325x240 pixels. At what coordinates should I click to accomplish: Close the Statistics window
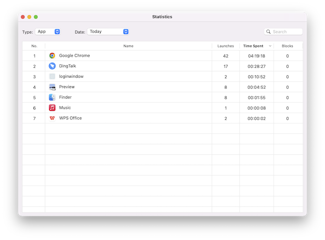click(x=23, y=17)
